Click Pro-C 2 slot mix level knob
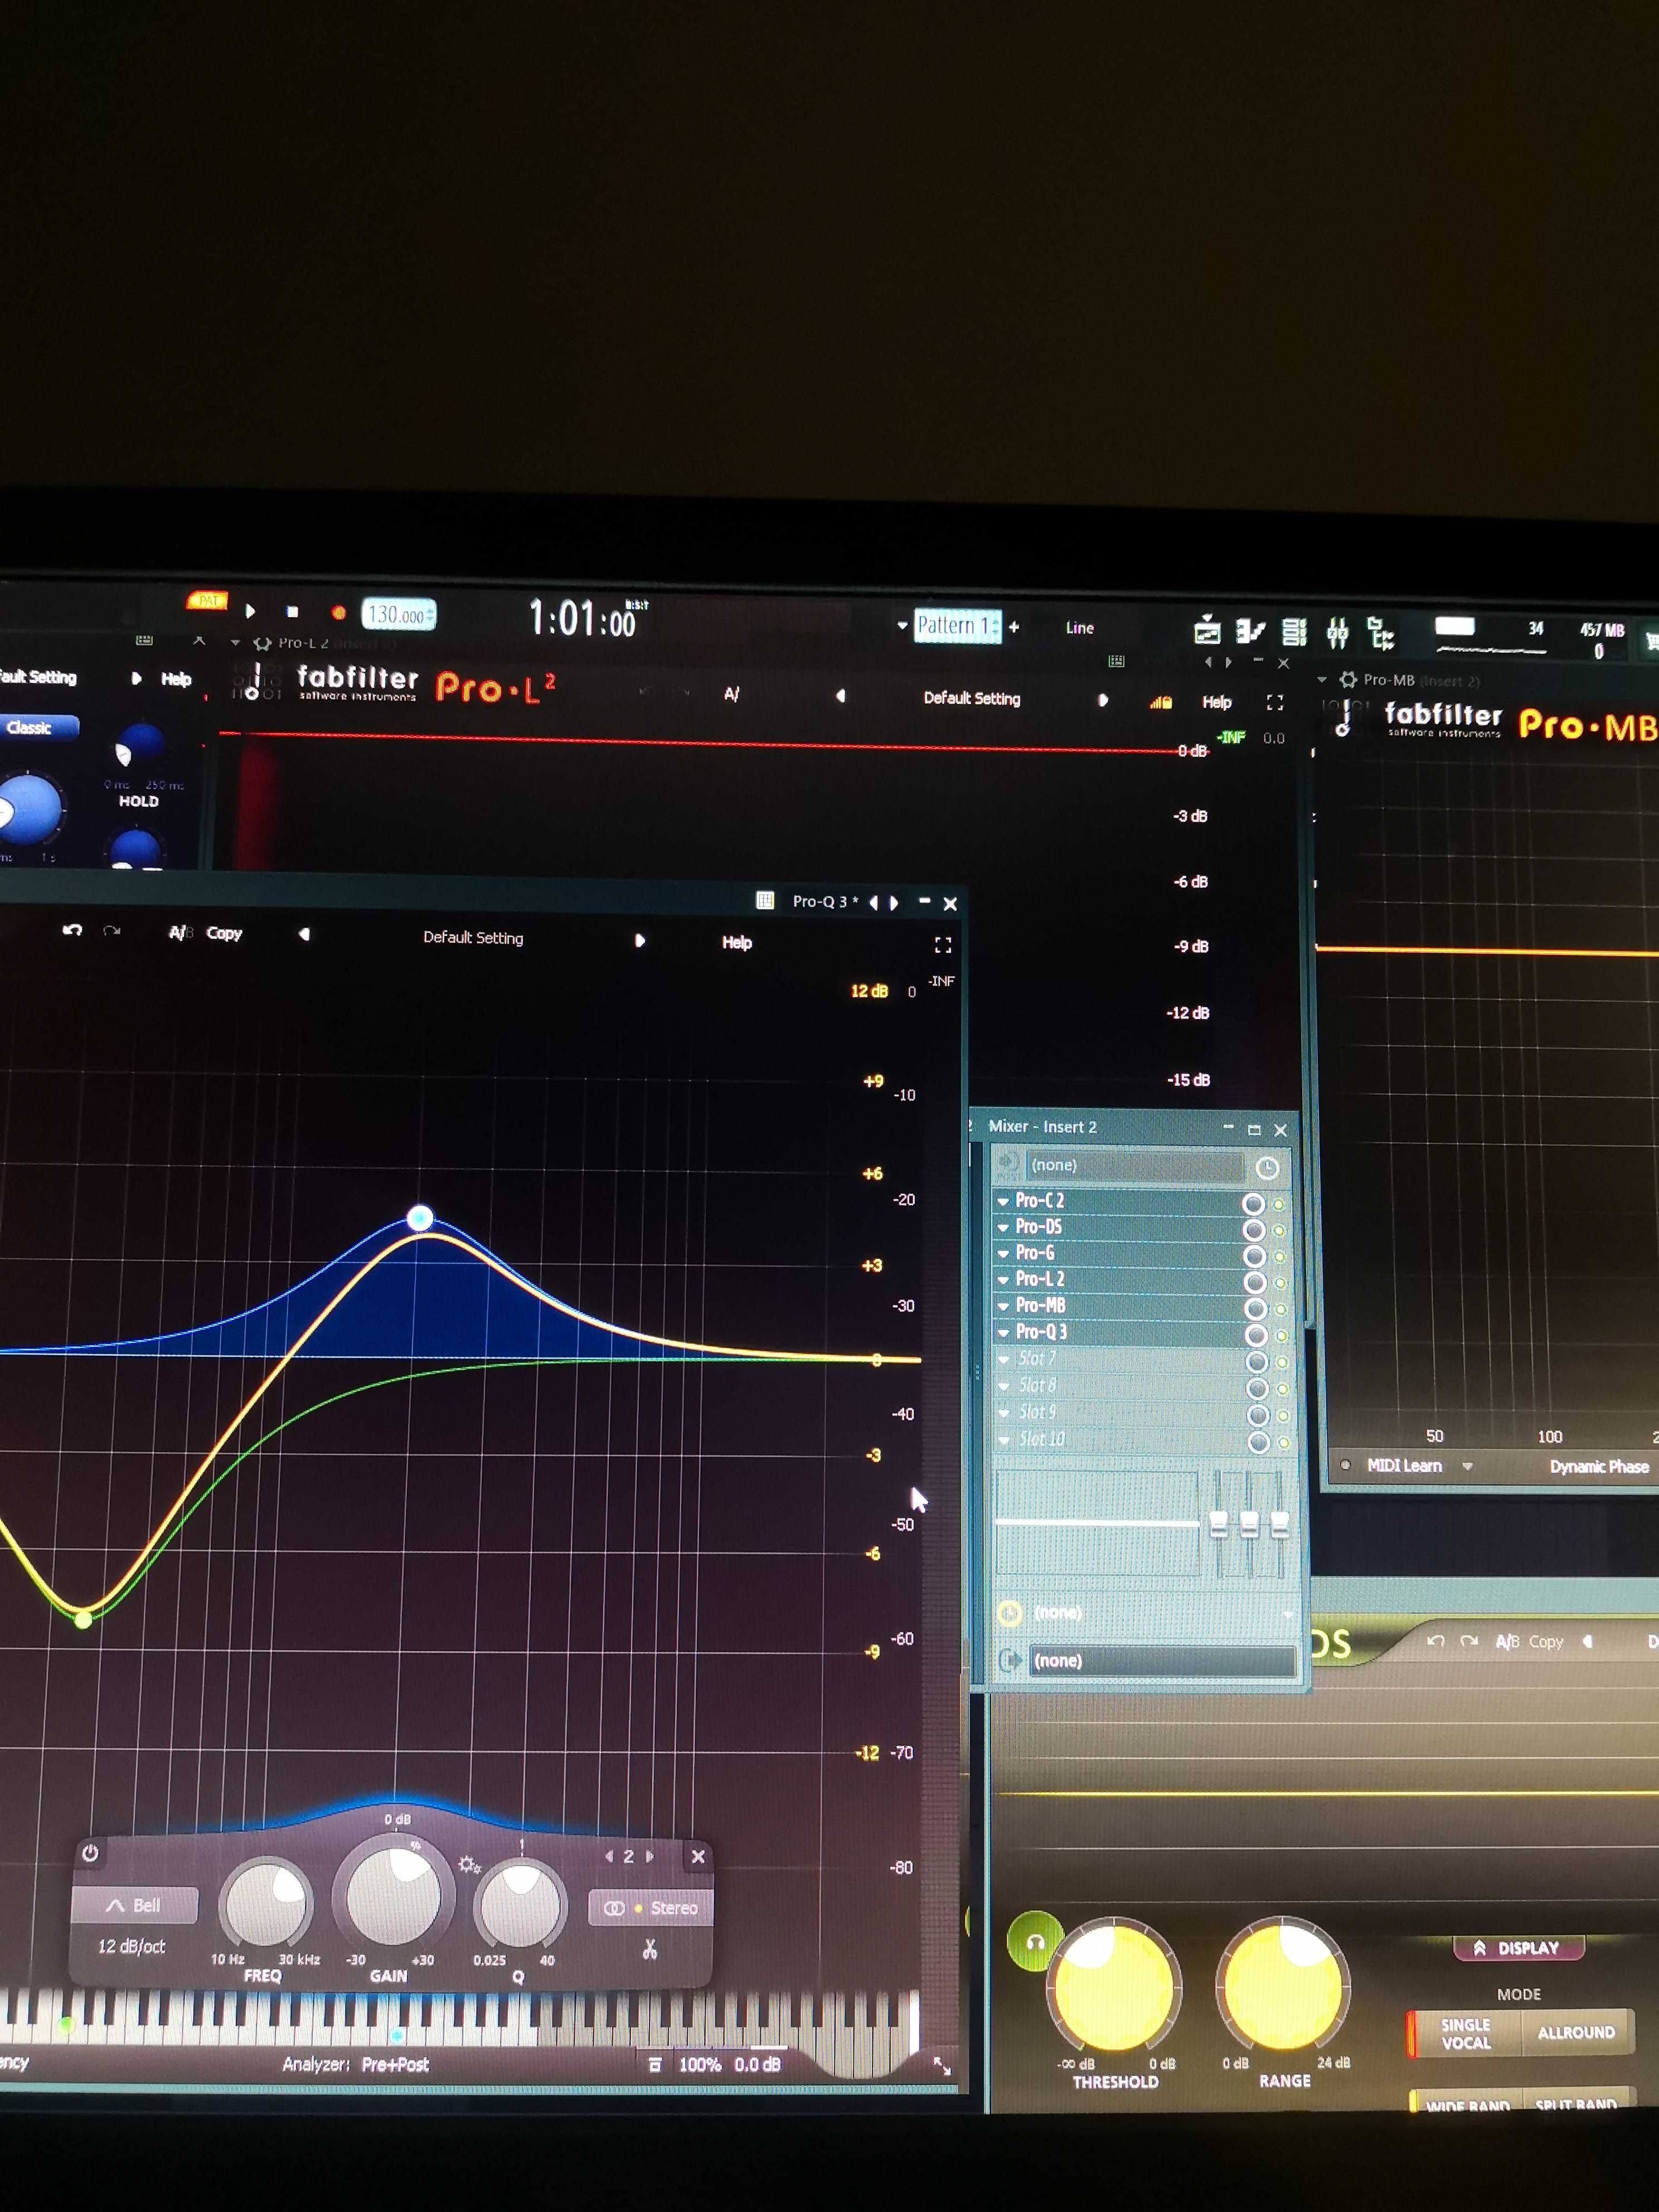1659x2212 pixels. point(1253,1203)
